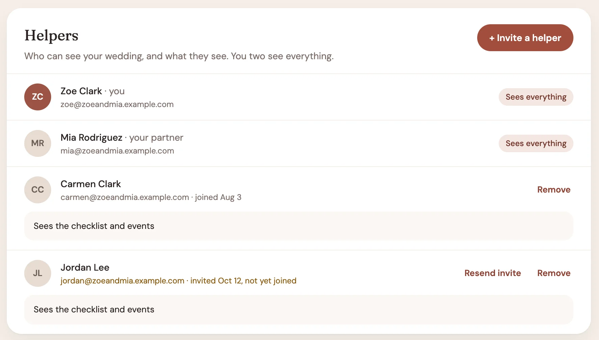Resend invite to Jordan Lee
This screenshot has width=599, height=340.
[x=493, y=273]
